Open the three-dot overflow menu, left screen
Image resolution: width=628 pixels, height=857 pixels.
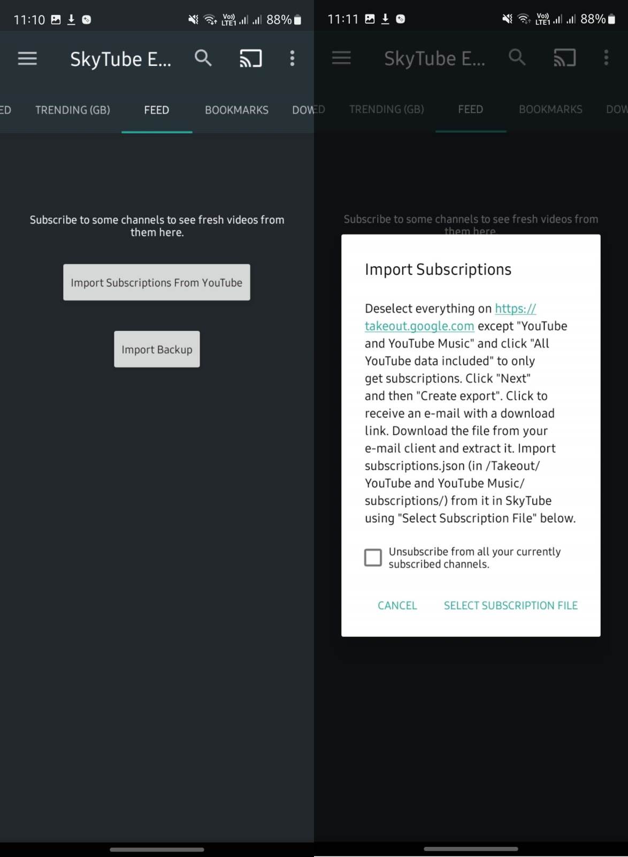click(292, 58)
